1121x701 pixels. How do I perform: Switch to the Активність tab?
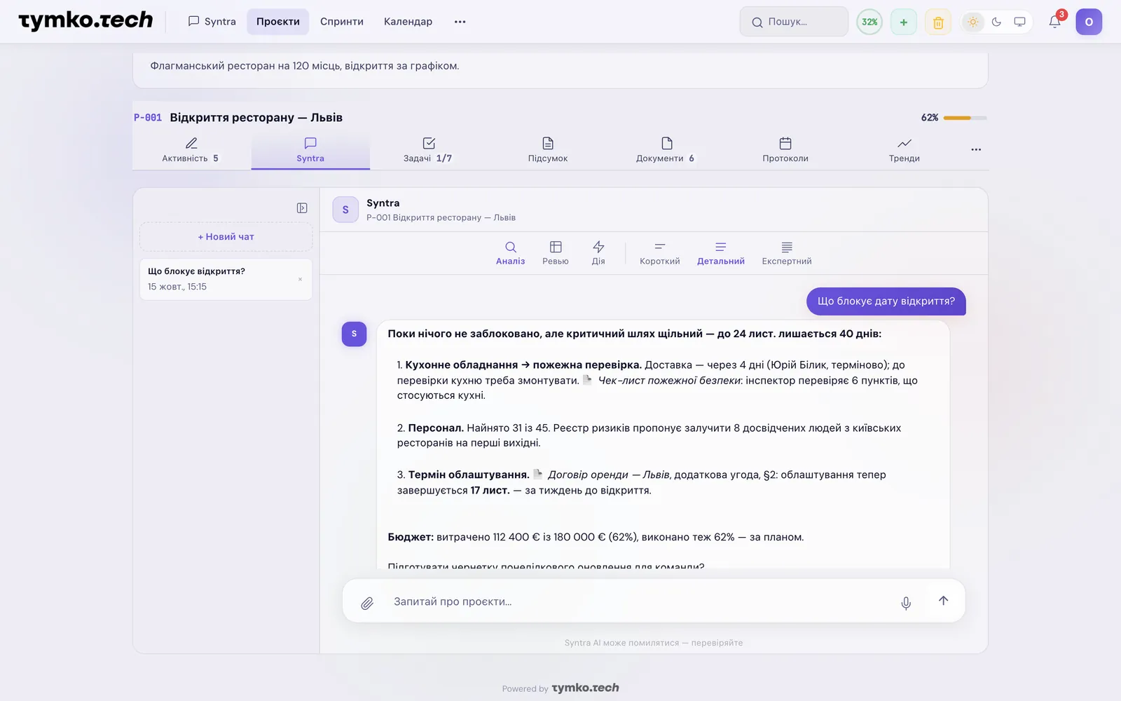tap(191, 150)
